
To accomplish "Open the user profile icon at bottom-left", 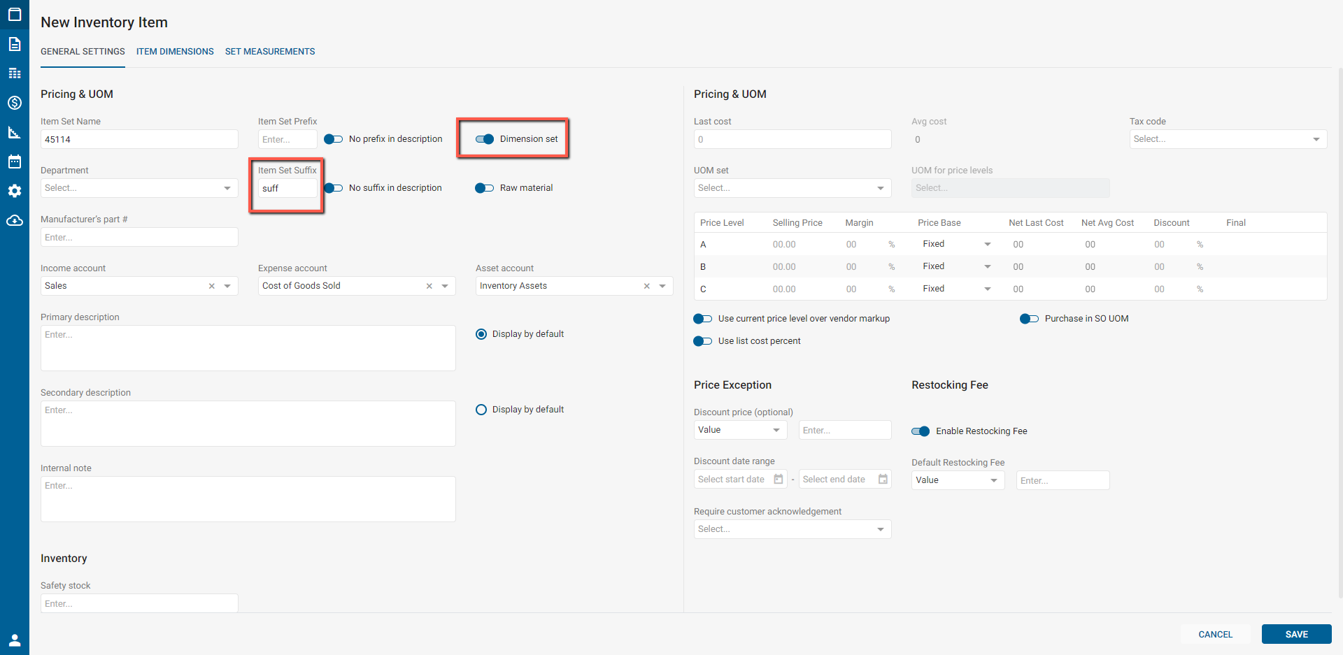I will click(x=14, y=640).
